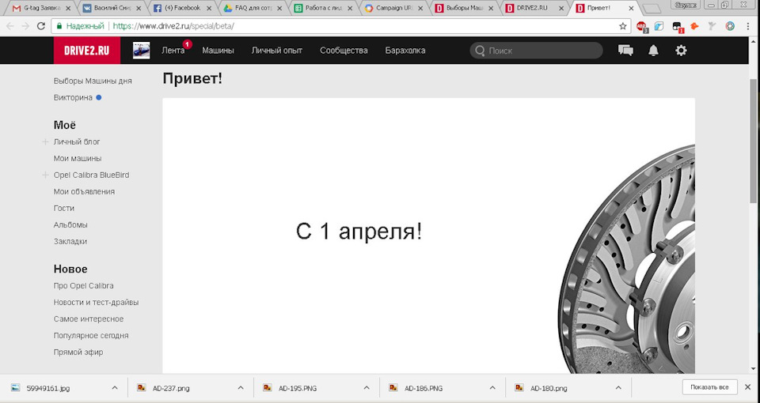This screenshot has width=760, height=403.
Task: Open the Барахолка menu item
Action: [x=405, y=51]
